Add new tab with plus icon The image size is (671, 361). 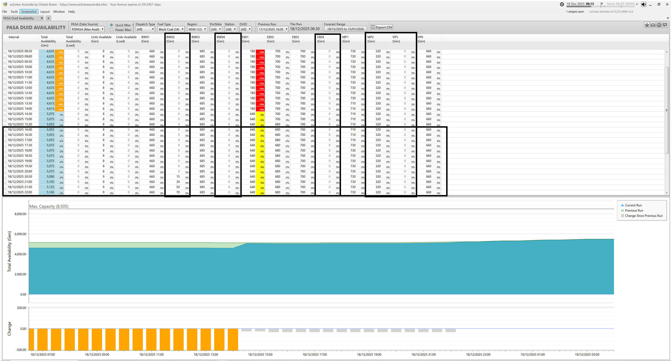click(x=48, y=18)
